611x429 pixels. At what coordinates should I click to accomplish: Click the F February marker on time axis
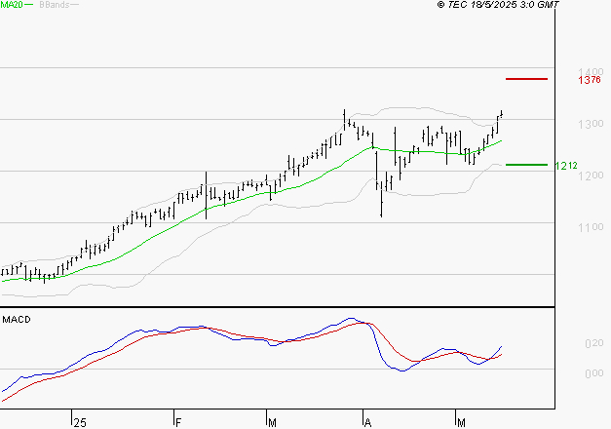click(x=178, y=423)
